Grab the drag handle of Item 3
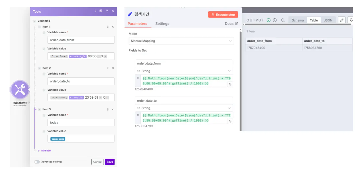358x175 pixels. tap(108, 109)
